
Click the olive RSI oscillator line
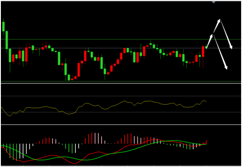[x=104, y=108]
